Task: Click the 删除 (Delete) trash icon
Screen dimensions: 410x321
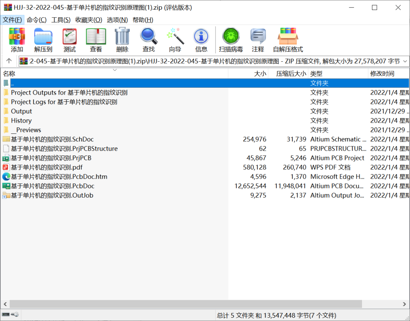Action: click(122, 39)
